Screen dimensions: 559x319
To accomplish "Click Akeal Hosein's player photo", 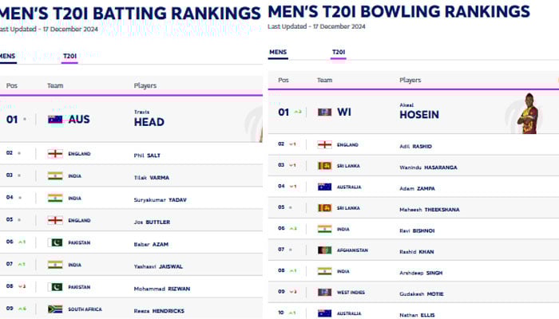I will 527,114.
